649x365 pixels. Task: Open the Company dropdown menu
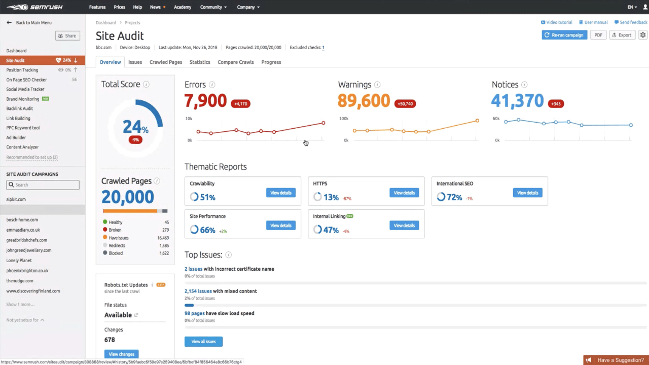248,7
